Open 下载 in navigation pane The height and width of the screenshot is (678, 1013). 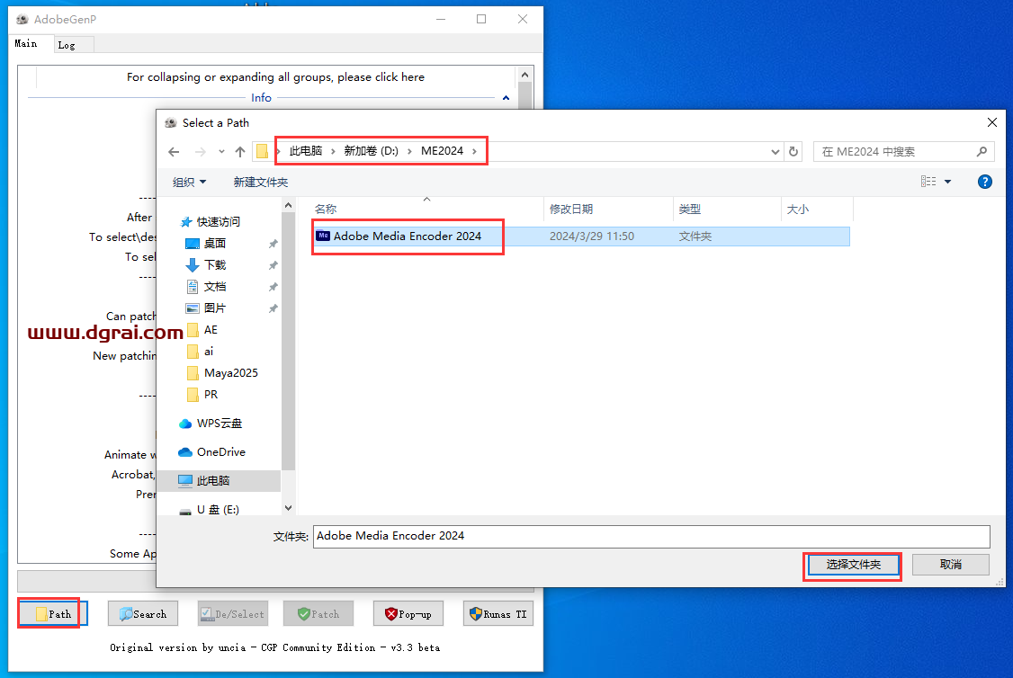click(x=214, y=264)
